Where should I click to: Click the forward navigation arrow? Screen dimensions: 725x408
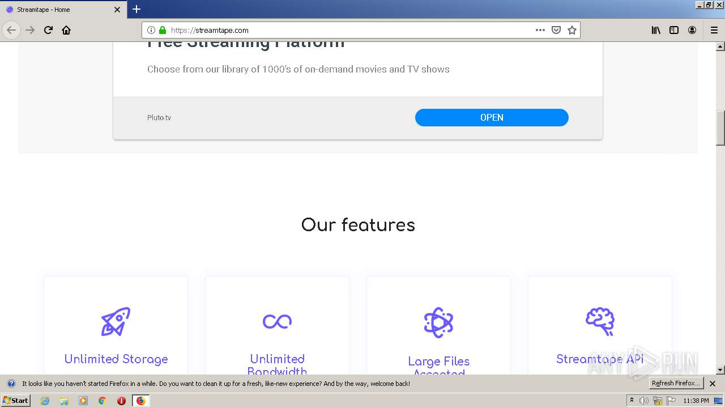[x=30, y=30]
